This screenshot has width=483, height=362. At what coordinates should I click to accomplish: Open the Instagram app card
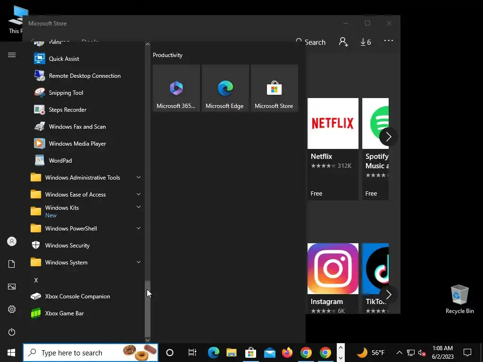[x=333, y=279]
